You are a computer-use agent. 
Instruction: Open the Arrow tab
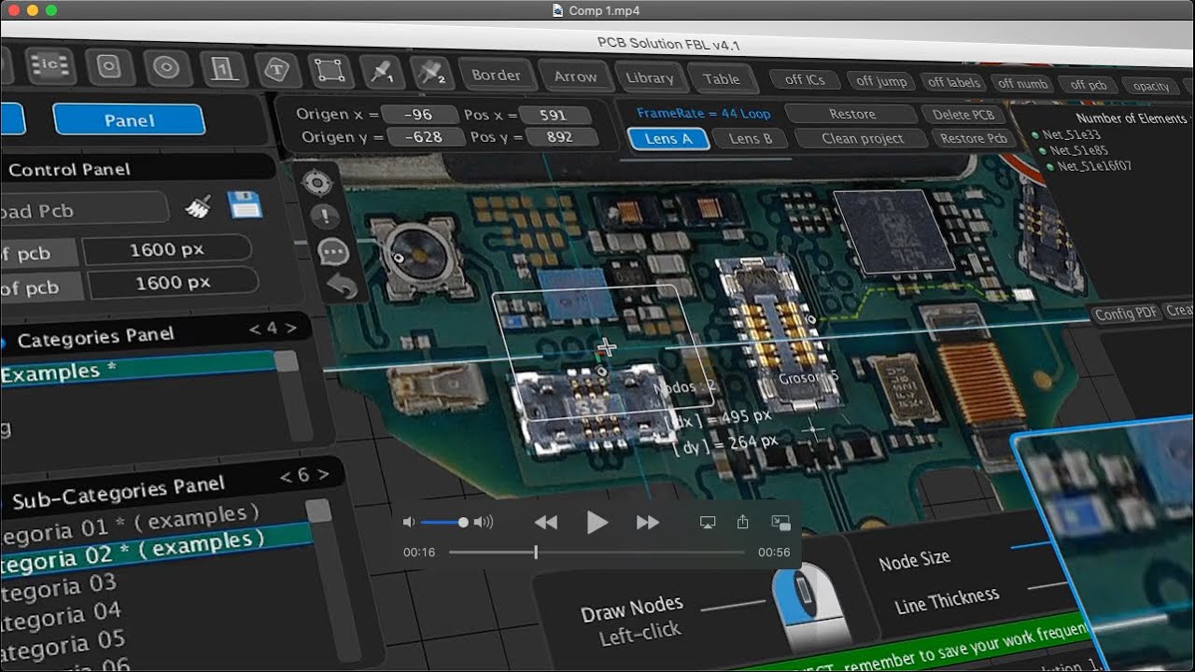(575, 77)
